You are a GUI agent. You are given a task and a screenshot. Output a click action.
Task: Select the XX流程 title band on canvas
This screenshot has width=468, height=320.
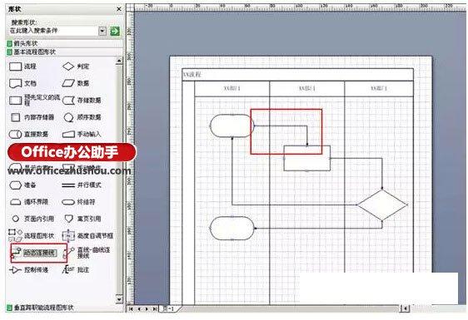[297, 75]
